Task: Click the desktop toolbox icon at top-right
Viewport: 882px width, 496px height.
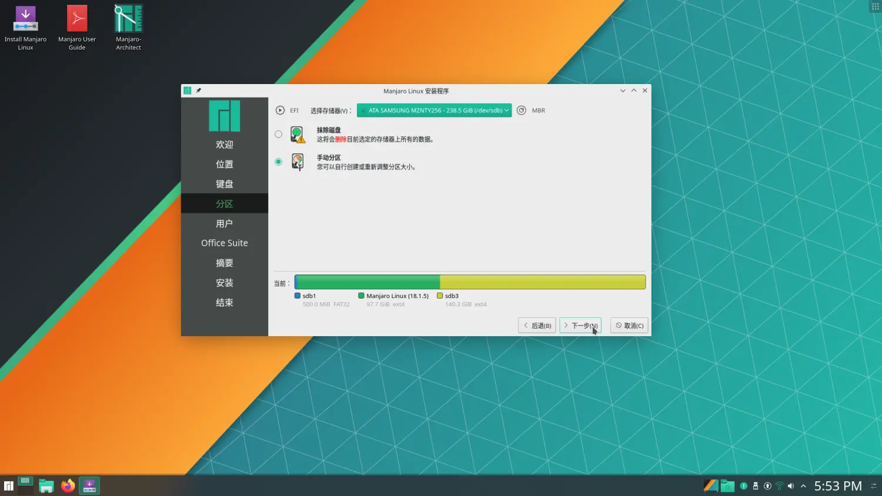Action: coord(875,6)
